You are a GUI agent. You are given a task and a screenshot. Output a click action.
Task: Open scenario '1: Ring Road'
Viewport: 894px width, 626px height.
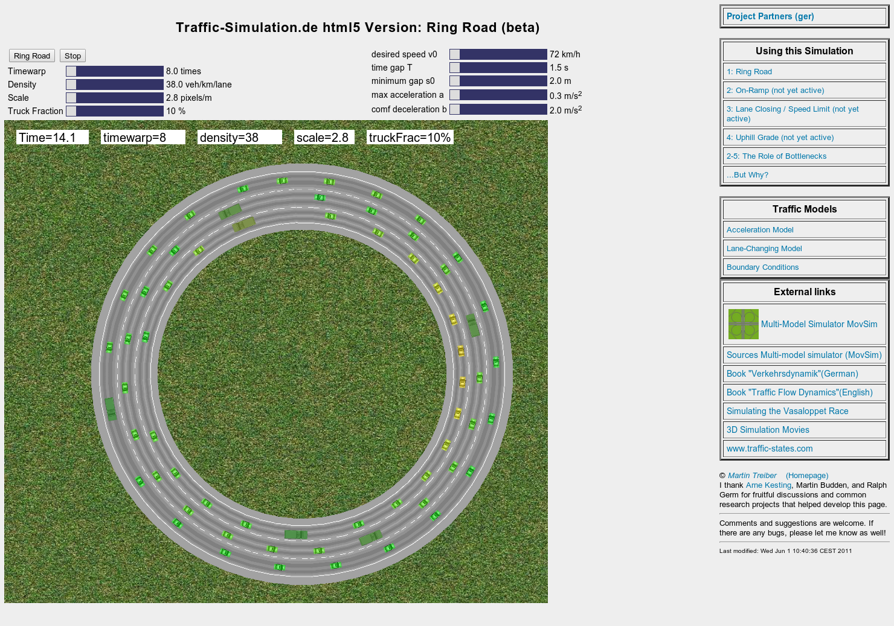pyautogui.click(x=749, y=71)
